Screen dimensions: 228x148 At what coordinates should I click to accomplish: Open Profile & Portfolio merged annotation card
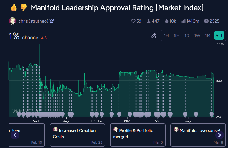(138, 135)
